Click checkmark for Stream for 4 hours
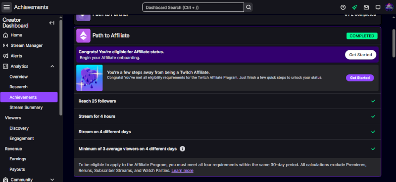The width and height of the screenshot is (396, 182). click(373, 116)
